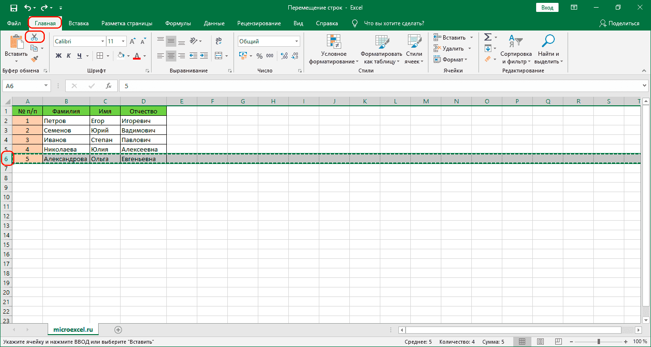Select the Format Painter brush icon

(34, 59)
